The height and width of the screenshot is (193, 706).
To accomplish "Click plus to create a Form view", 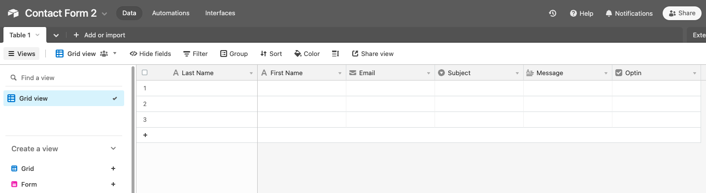I will tap(113, 184).
